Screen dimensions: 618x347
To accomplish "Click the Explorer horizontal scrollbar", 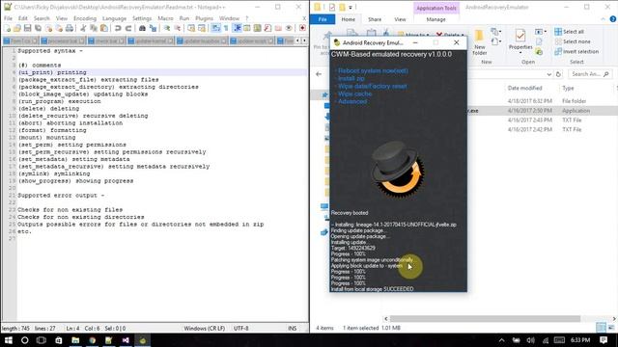I will (x=485, y=318).
